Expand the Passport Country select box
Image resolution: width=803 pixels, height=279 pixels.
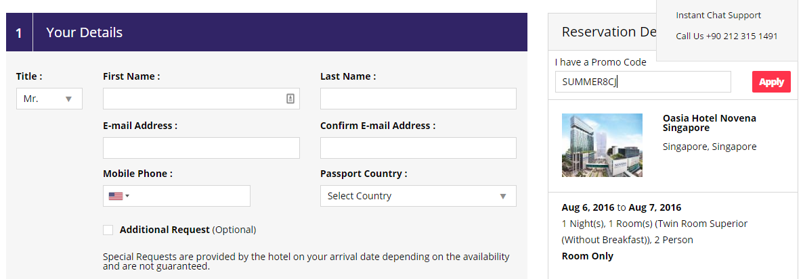click(418, 196)
